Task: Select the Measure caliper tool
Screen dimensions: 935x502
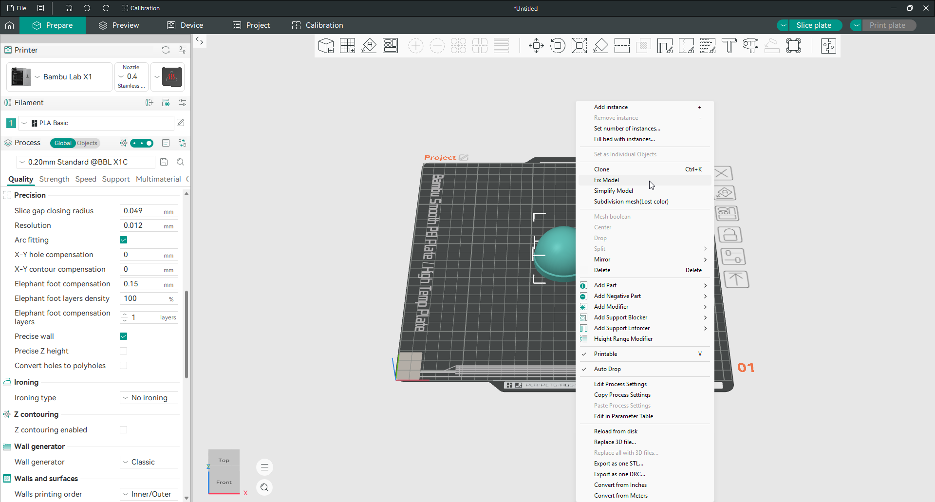Action: (750, 46)
